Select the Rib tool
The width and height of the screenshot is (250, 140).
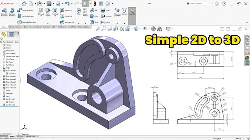[x=93, y=10]
